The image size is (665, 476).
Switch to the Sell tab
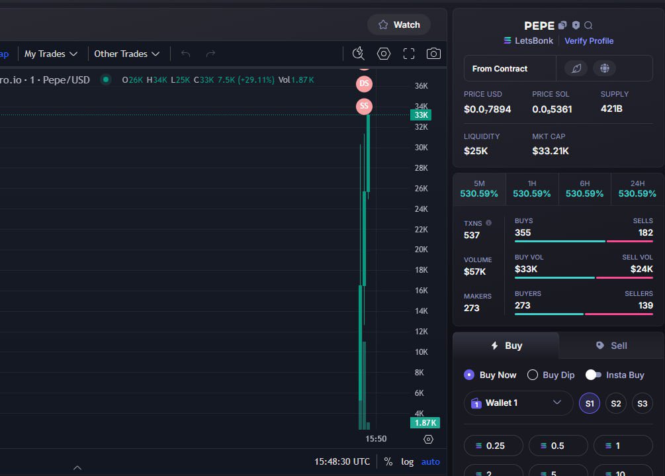(x=611, y=346)
